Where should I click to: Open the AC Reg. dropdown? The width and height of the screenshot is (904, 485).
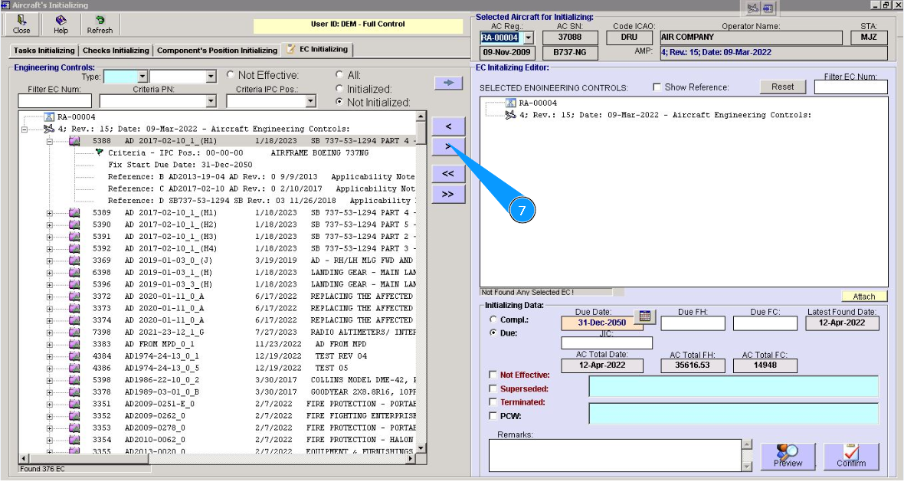pyautogui.click(x=527, y=38)
